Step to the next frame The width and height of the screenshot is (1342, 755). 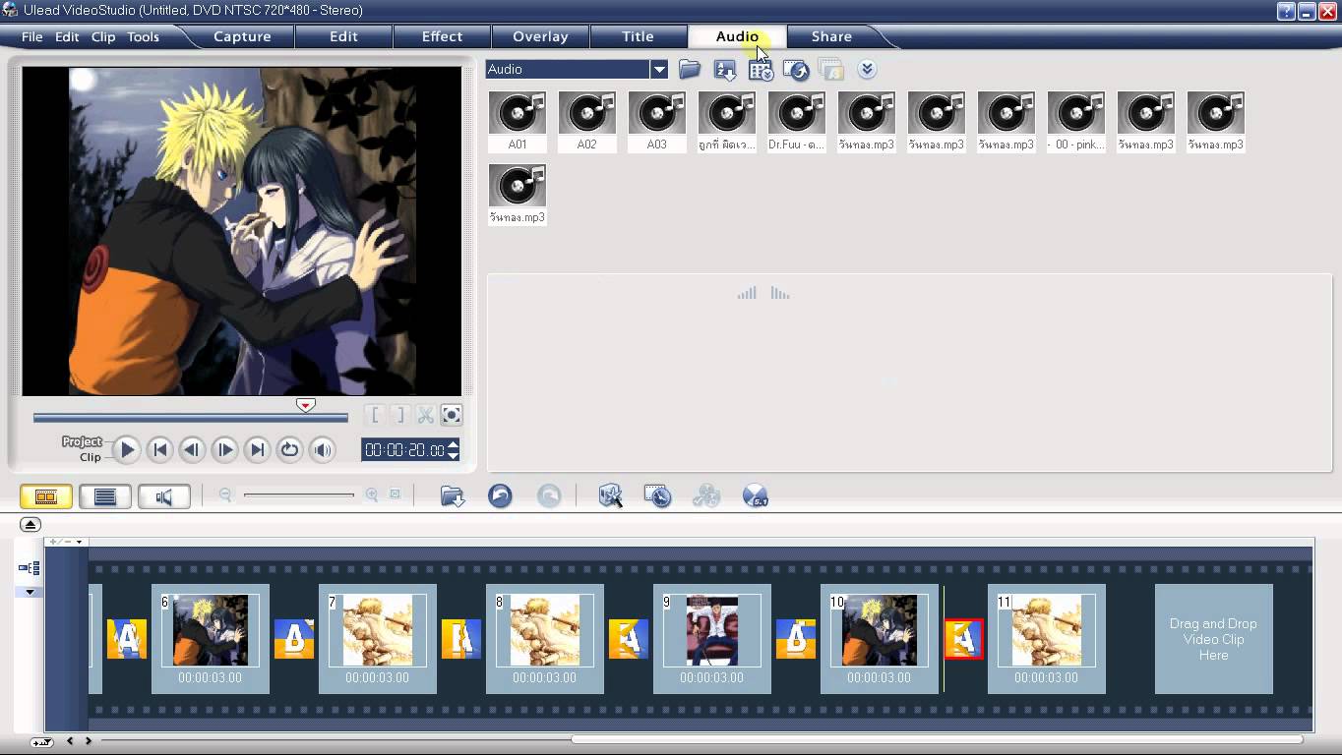pyautogui.click(x=224, y=449)
